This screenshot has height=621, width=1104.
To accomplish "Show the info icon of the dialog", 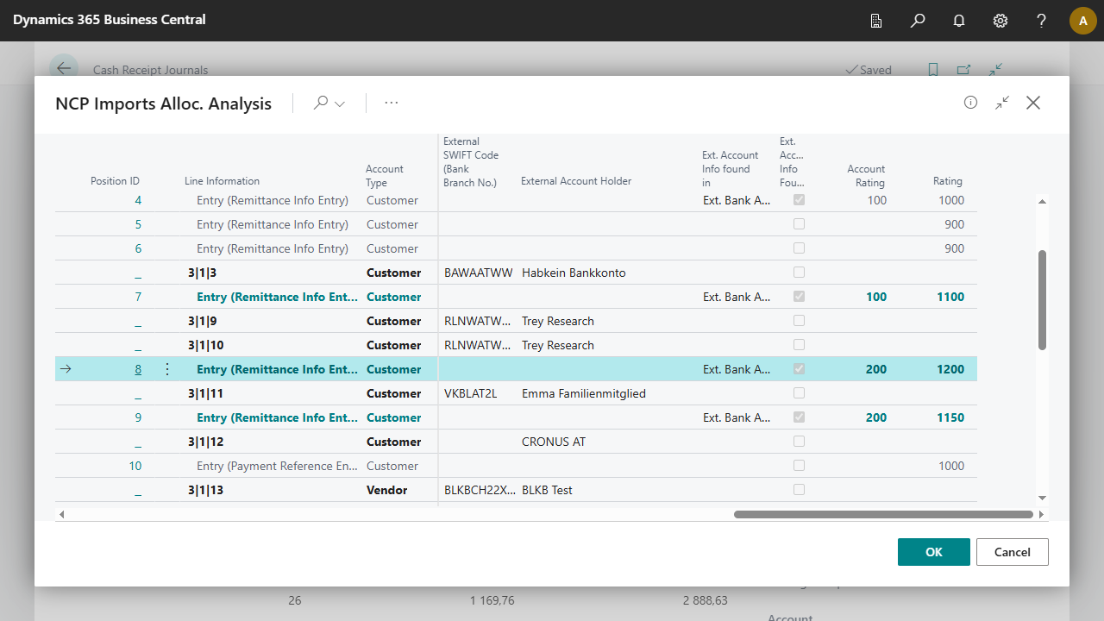I will [x=971, y=103].
